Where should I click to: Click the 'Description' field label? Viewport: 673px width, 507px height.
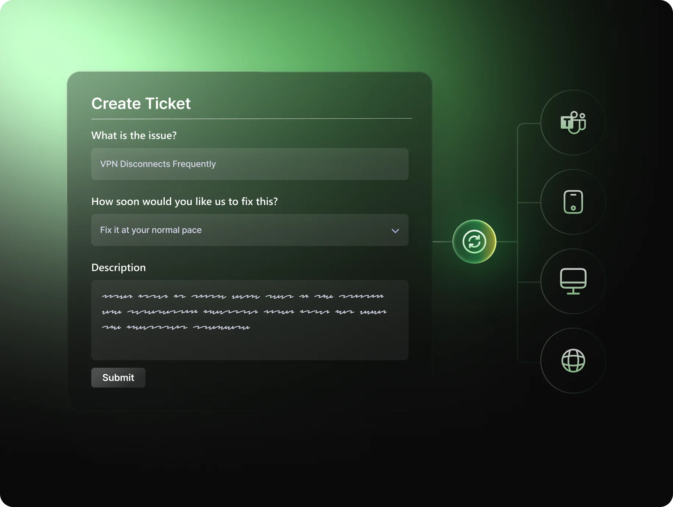(x=118, y=267)
